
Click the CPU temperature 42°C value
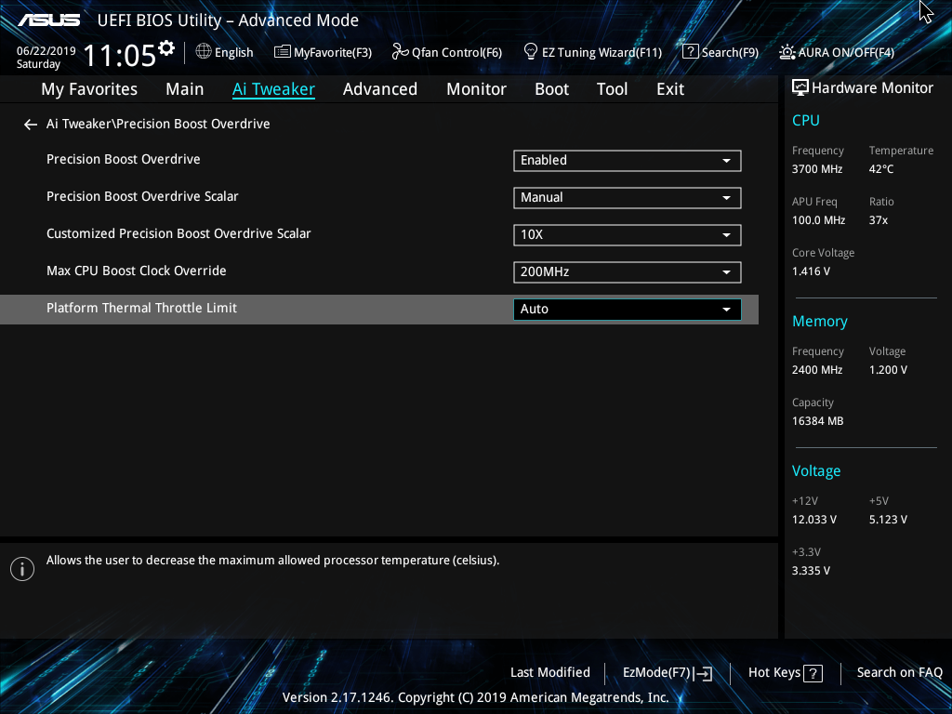(881, 169)
